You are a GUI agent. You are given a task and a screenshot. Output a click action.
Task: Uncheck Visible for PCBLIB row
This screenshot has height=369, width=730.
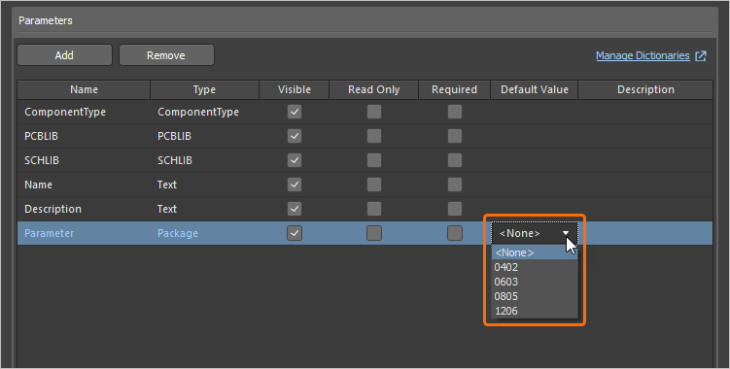pyautogui.click(x=295, y=136)
